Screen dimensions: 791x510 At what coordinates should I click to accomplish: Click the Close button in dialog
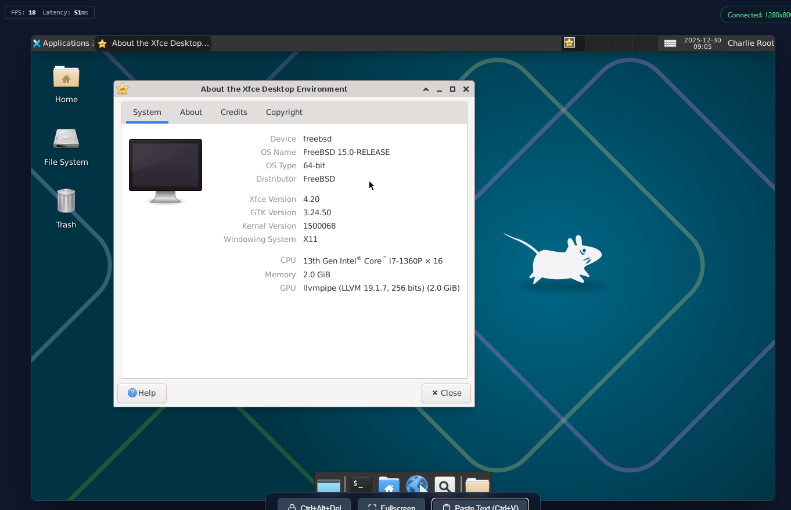[x=446, y=393]
